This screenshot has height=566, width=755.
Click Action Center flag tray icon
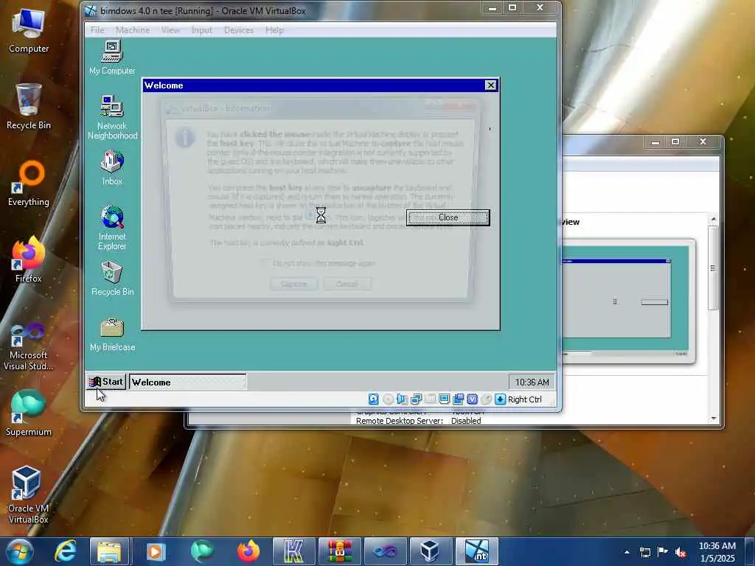(663, 551)
